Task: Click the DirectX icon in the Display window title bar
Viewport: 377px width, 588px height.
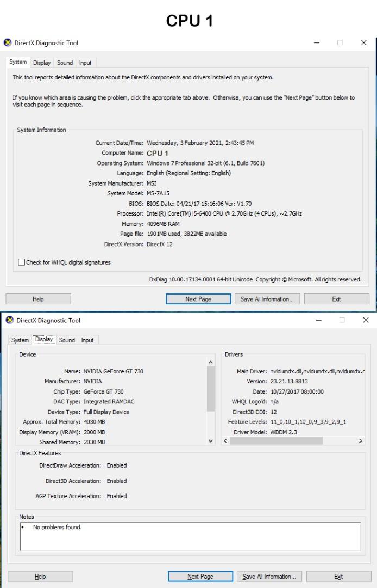Action: [10, 320]
